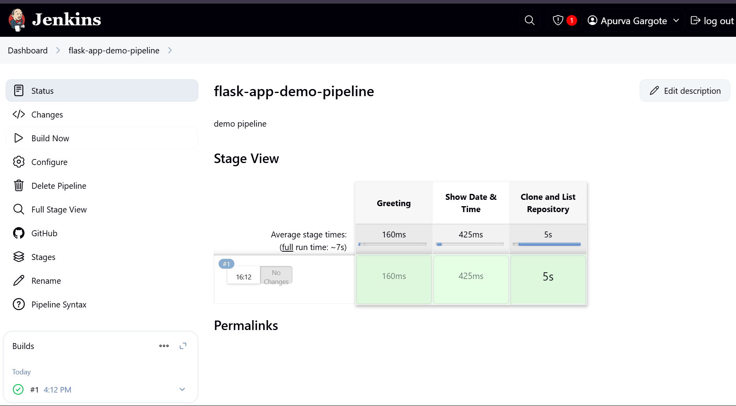
Task: Click the underlined full run time link
Action: pos(287,247)
